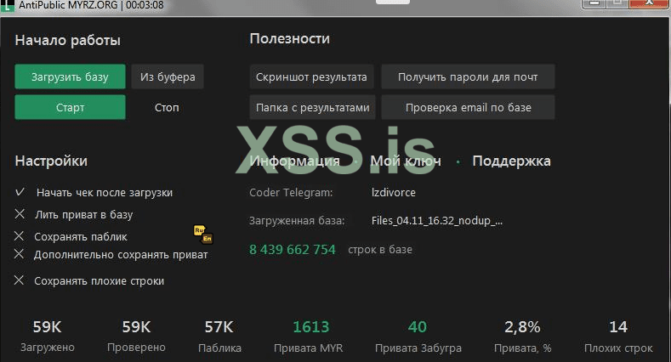Click the Начало работы heading

coord(68,41)
